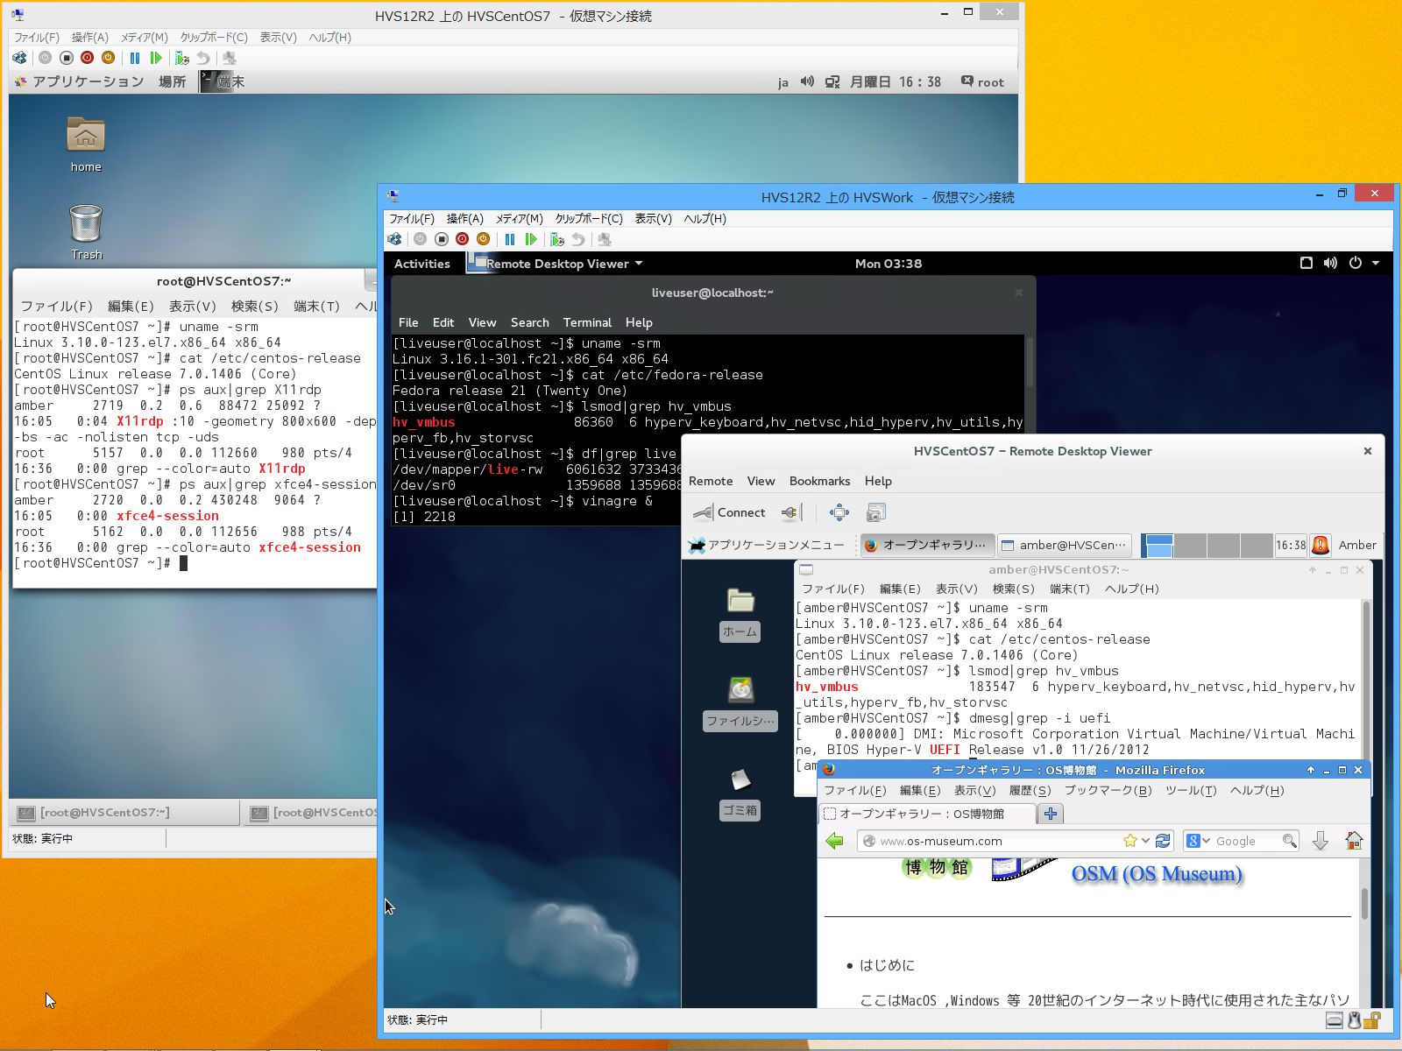The width and height of the screenshot is (1402, 1051).
Task: Click Amber user button in Xfce panel
Action: [x=1357, y=545]
